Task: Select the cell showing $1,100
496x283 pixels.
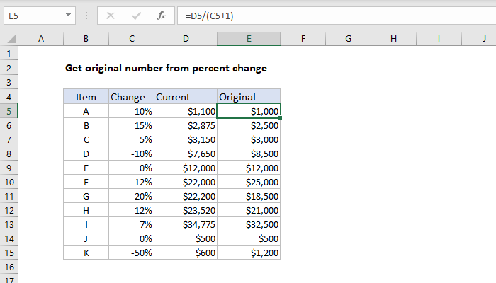Action: [186, 111]
